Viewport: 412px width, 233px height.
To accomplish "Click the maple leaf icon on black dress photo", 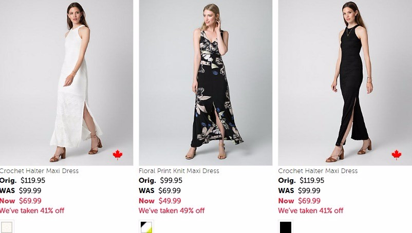I will point(396,155).
